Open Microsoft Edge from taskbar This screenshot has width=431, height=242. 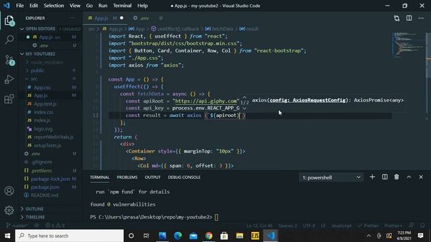click(x=178, y=236)
